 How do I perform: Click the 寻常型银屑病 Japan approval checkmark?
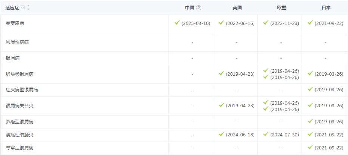click(310, 147)
